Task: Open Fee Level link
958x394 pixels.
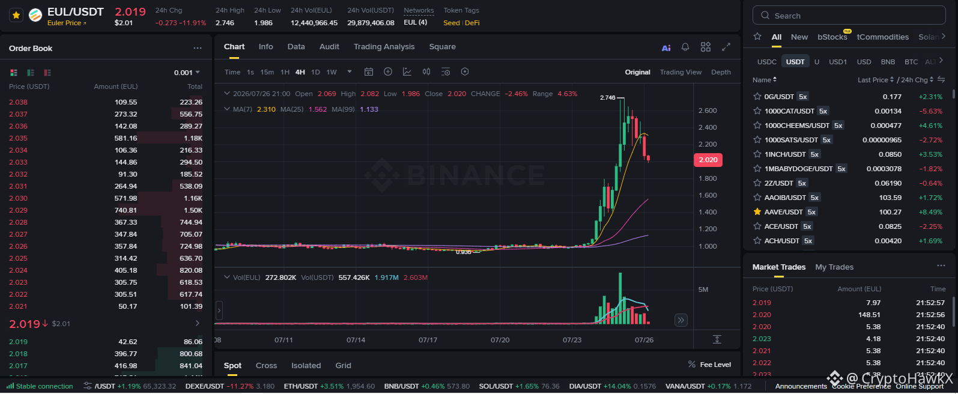Action: 709,365
